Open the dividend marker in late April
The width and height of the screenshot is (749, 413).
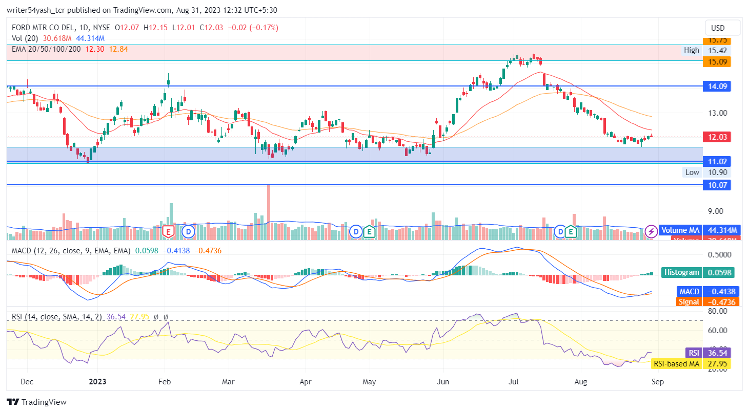[355, 231]
